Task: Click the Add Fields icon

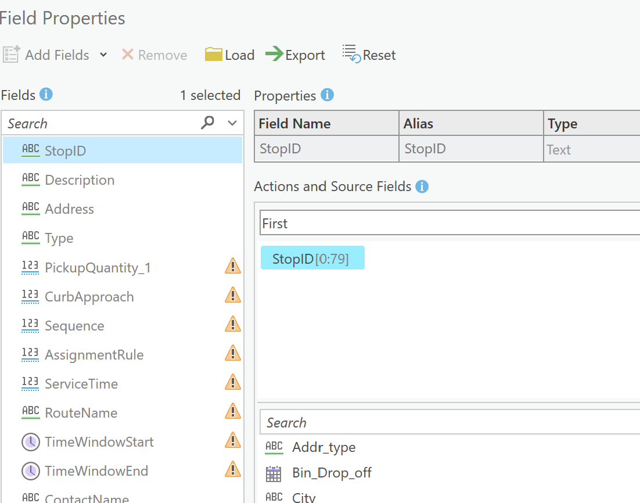Action: (x=12, y=55)
